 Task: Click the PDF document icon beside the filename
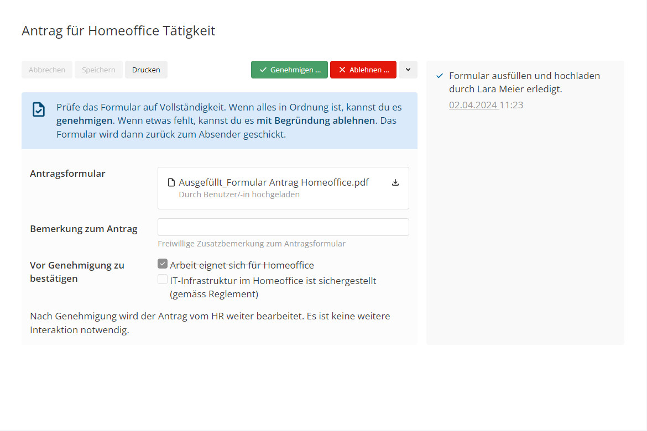[171, 182]
